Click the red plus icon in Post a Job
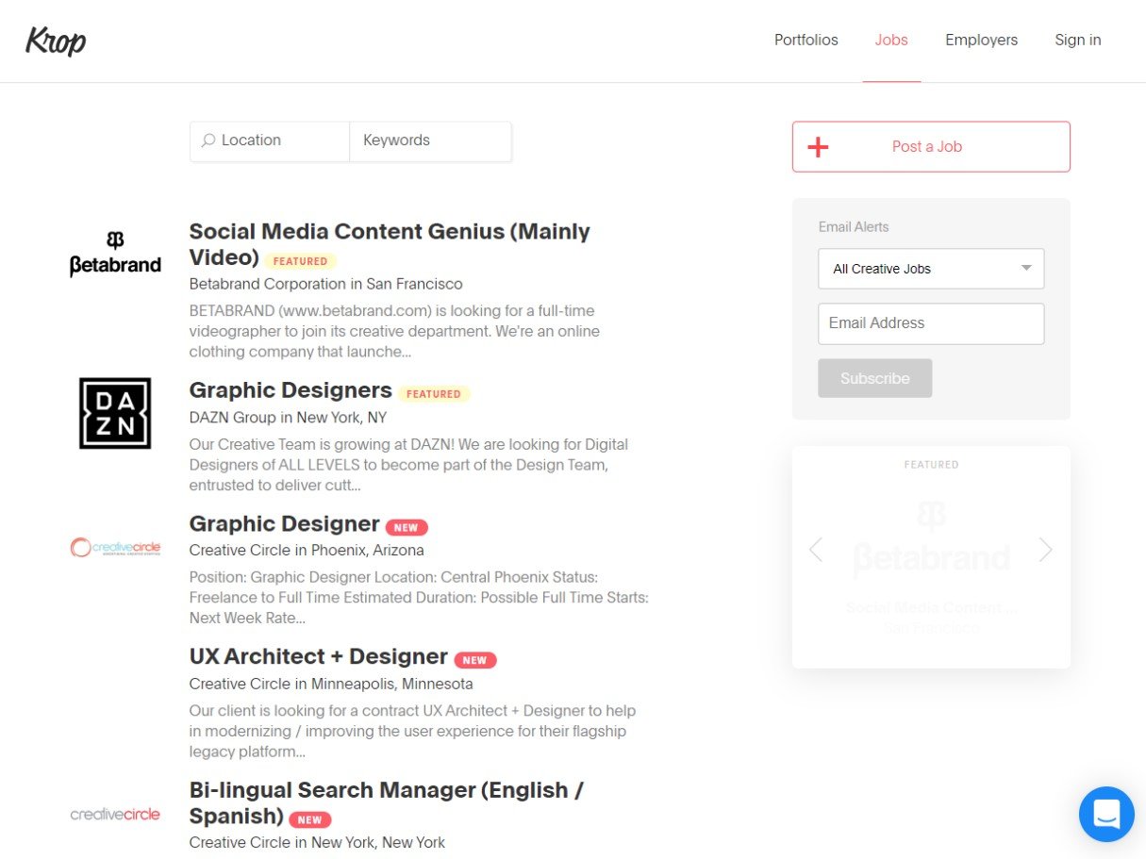This screenshot has width=1146, height=859. click(x=818, y=146)
